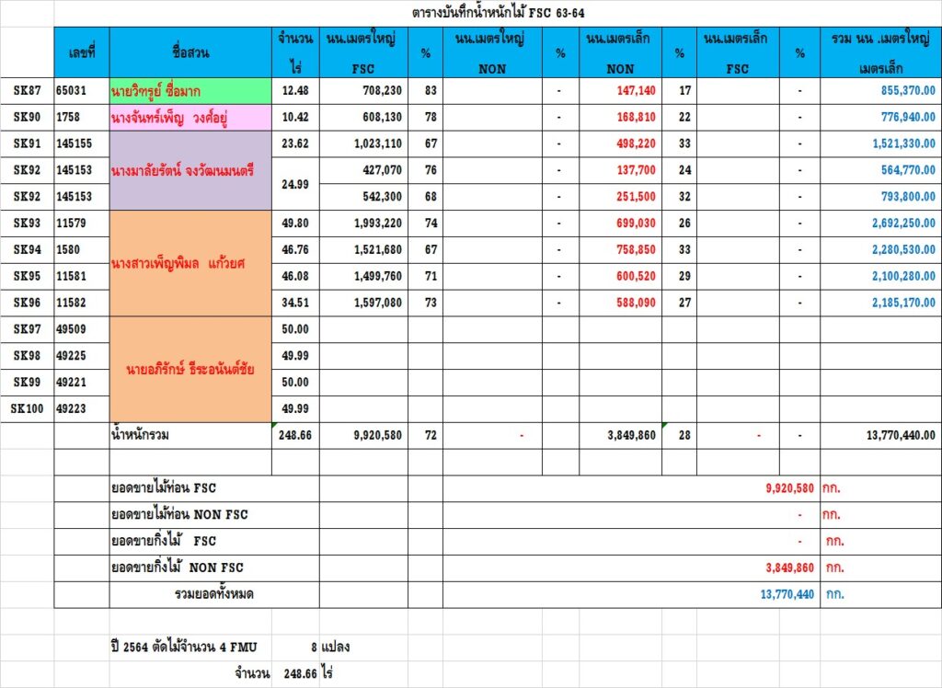942x688 pixels.
Task: Select red value 251,500
Action: tap(620, 197)
